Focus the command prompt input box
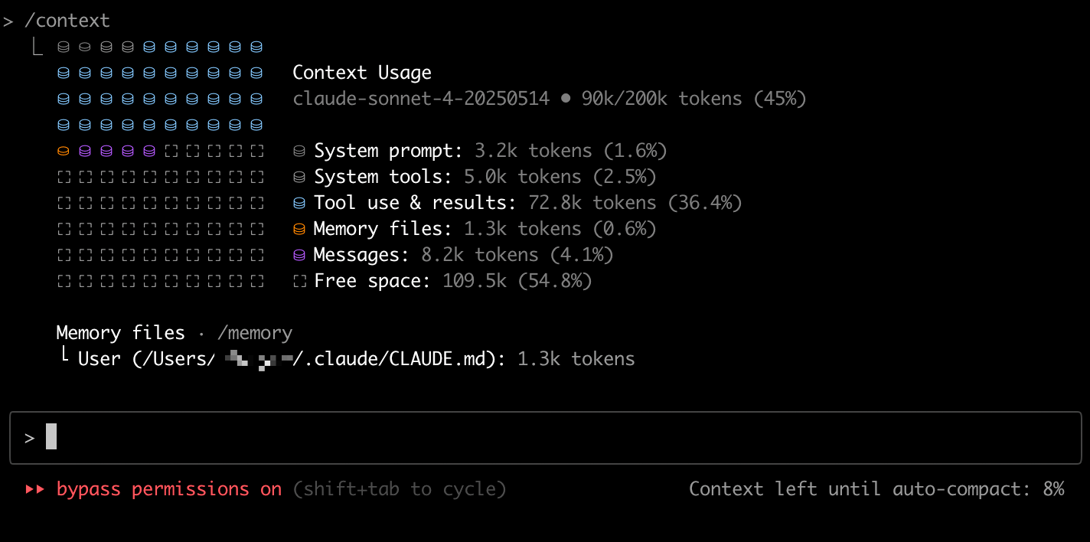Image resolution: width=1090 pixels, height=542 pixels. coord(545,438)
